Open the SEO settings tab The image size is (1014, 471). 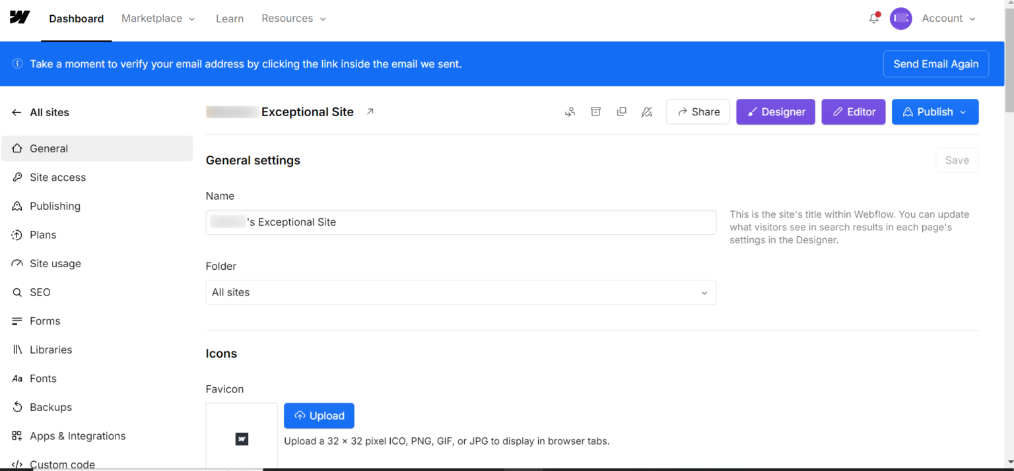point(40,292)
